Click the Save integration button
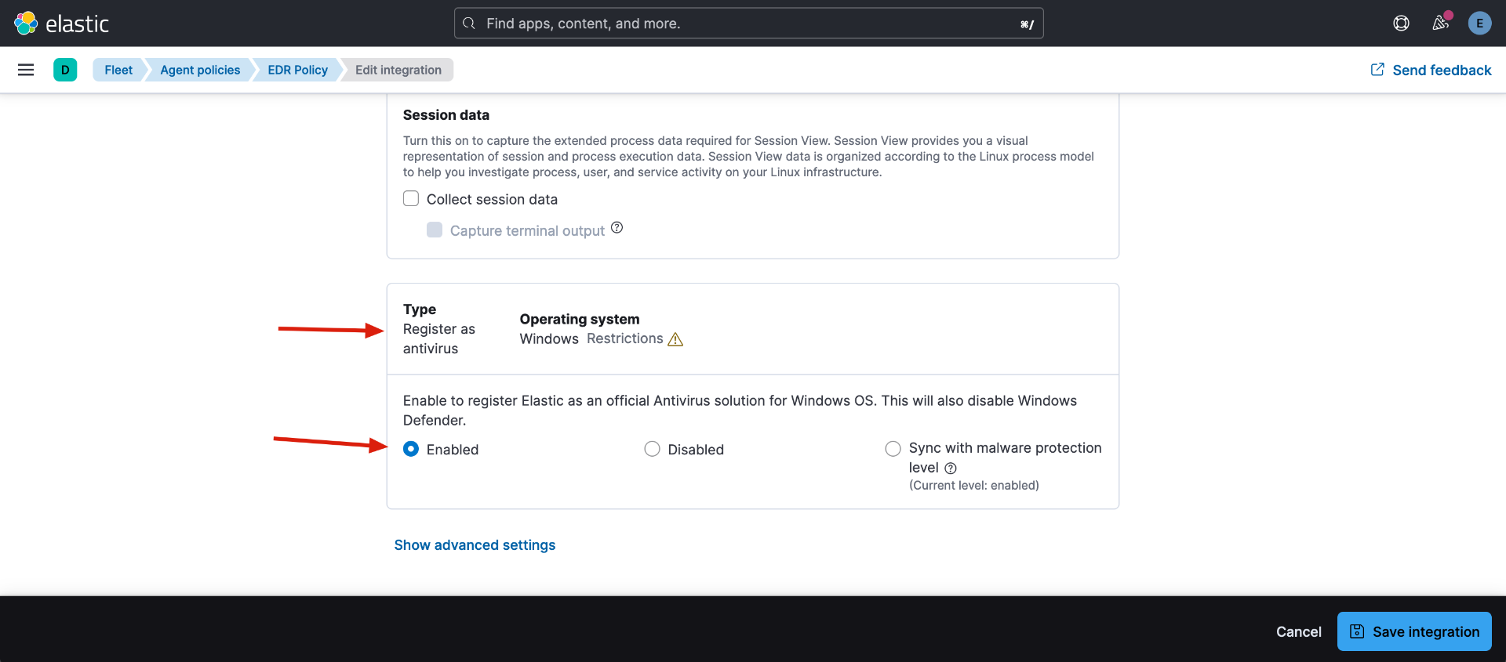1506x662 pixels. coord(1414,631)
